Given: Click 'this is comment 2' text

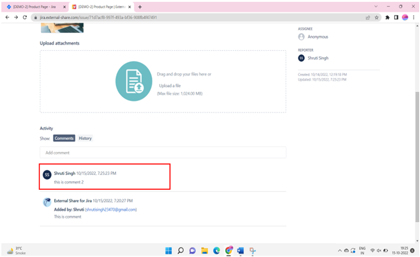Looking at the screenshot, I should 69,182.
